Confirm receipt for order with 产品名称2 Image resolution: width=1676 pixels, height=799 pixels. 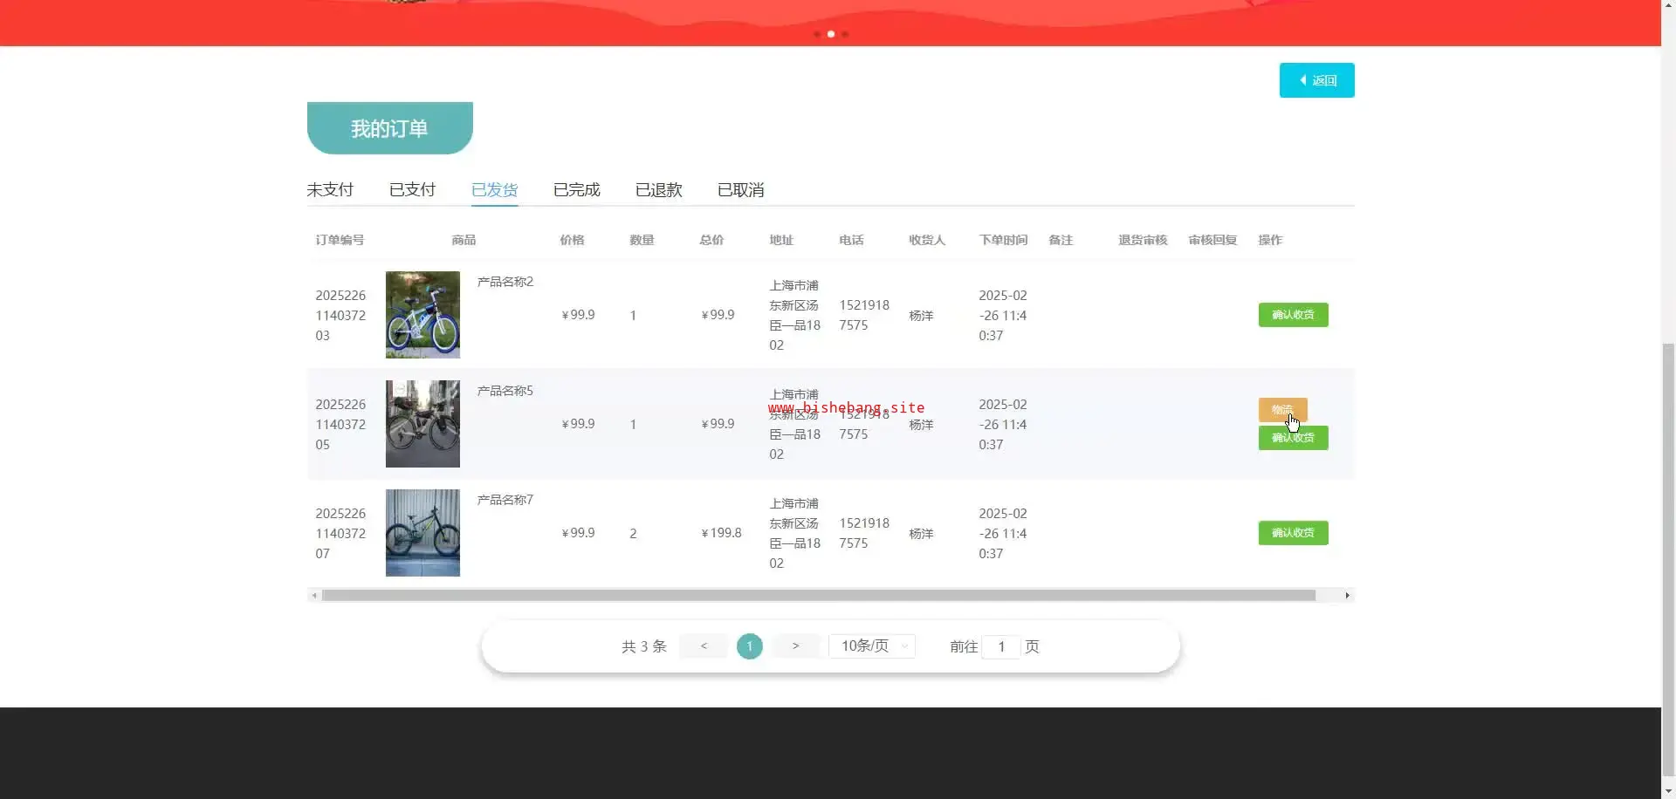(x=1293, y=315)
